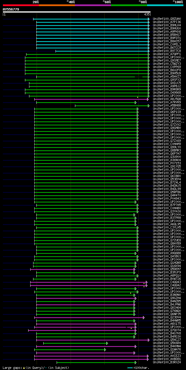Select the UniRef100_Q8AYB9 entry

tap(167, 244)
